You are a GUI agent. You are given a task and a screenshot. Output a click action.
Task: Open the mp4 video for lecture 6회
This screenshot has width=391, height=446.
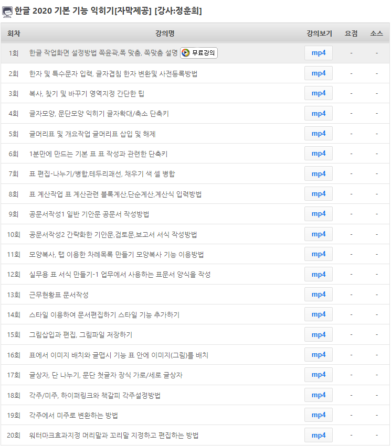pos(319,154)
